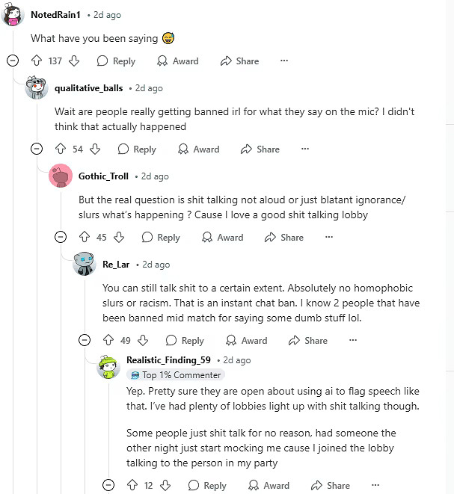Collapse Realistic_Finding_59's reply thread
The height and width of the screenshot is (494, 454).
pyautogui.click(x=108, y=486)
